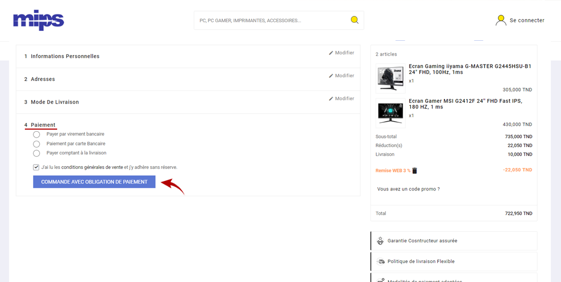The image size is (561, 282).
Task: Click Modifier text for Adresses
Action: (x=345, y=76)
